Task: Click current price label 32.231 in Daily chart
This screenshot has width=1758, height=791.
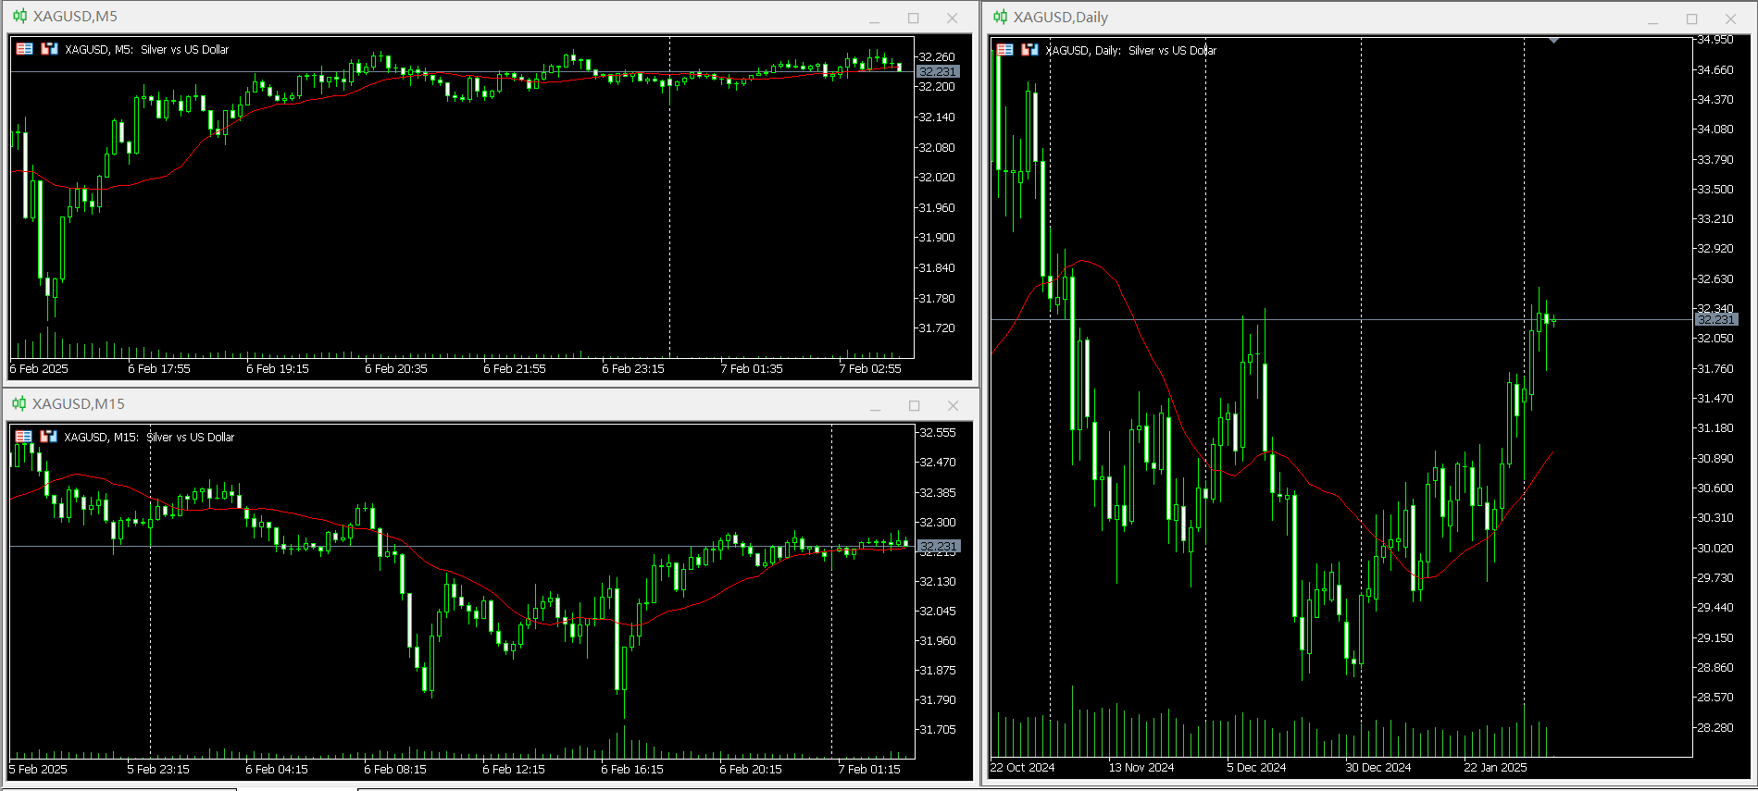Action: pos(1717,319)
